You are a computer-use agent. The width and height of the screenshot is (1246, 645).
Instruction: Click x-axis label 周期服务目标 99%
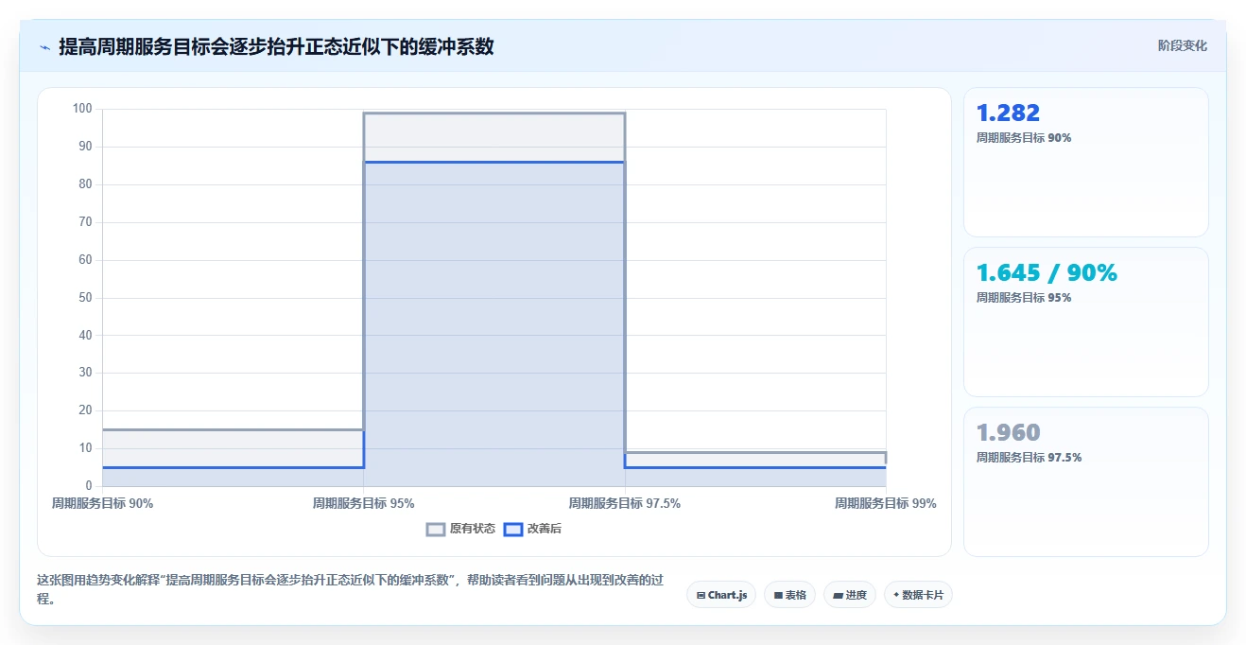pyautogui.click(x=885, y=504)
